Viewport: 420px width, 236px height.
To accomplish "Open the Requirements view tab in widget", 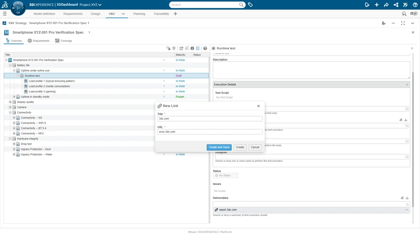I will 38,41.
